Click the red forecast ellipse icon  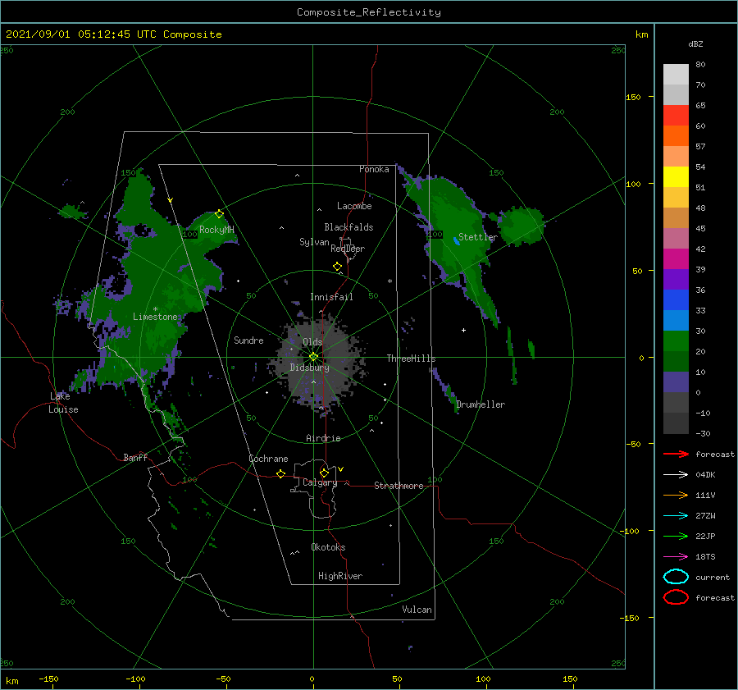676,597
